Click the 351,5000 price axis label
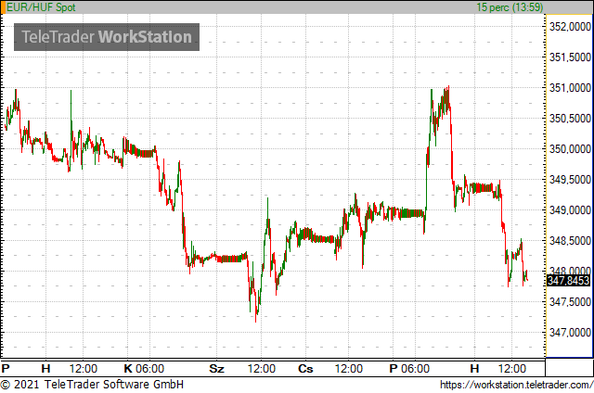 click(570, 57)
